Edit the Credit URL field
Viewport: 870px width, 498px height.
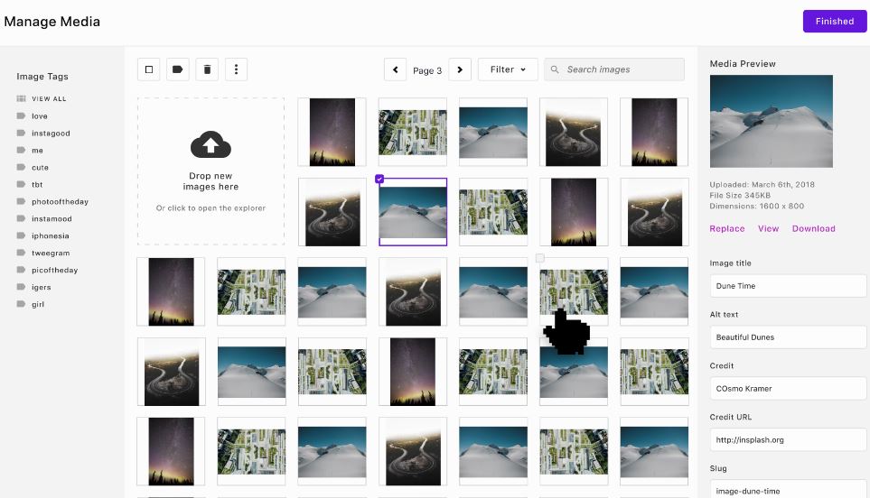click(x=788, y=440)
